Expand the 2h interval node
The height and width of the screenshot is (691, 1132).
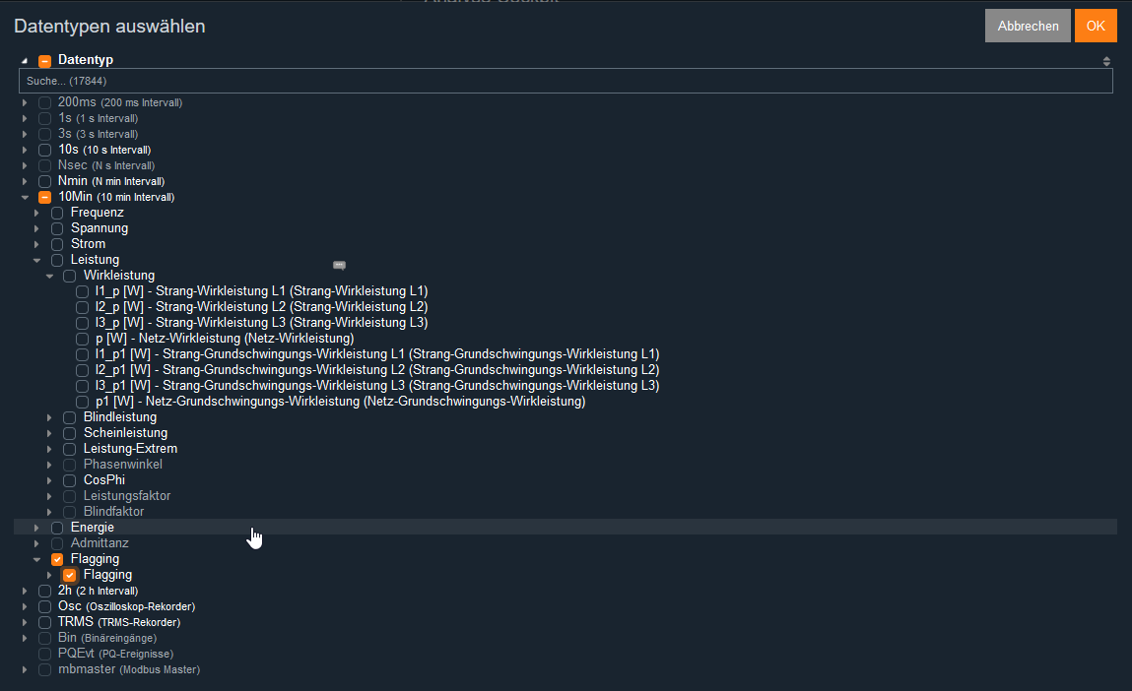[x=25, y=591]
